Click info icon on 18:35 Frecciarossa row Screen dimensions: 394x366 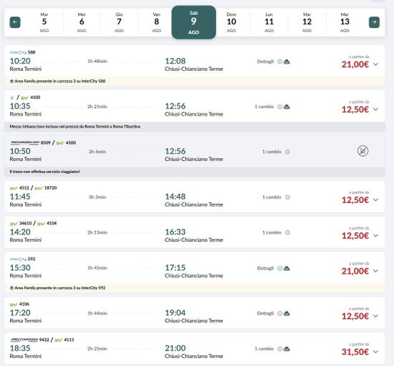tap(279, 349)
